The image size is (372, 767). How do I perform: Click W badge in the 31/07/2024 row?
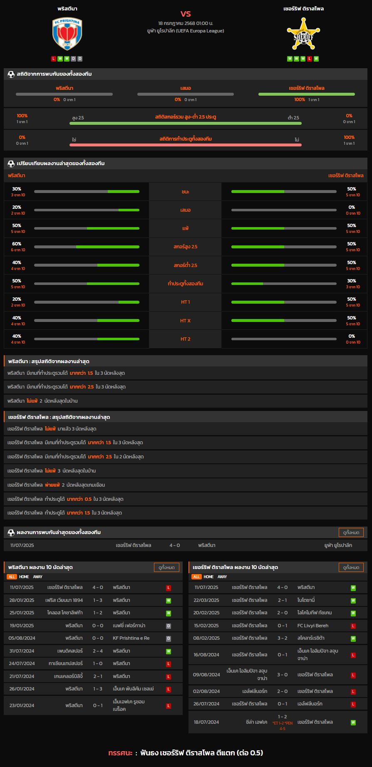point(169,651)
